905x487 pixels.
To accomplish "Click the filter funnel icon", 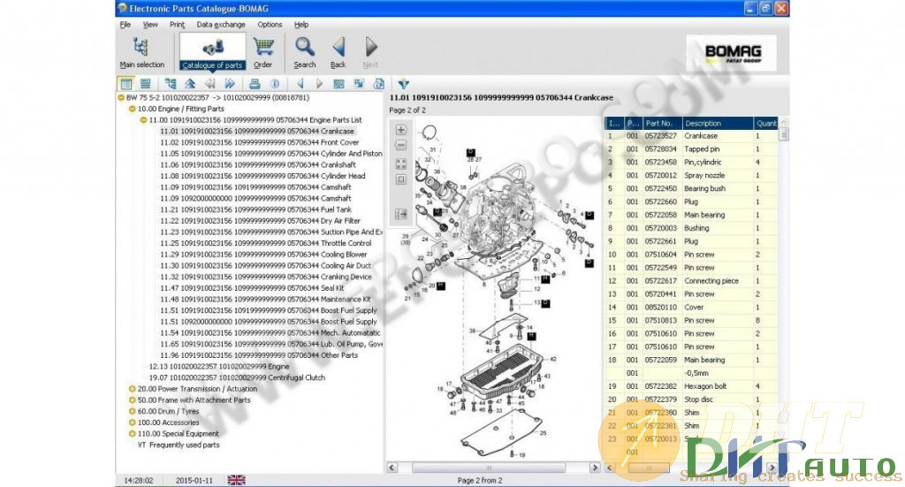I will pos(403,84).
